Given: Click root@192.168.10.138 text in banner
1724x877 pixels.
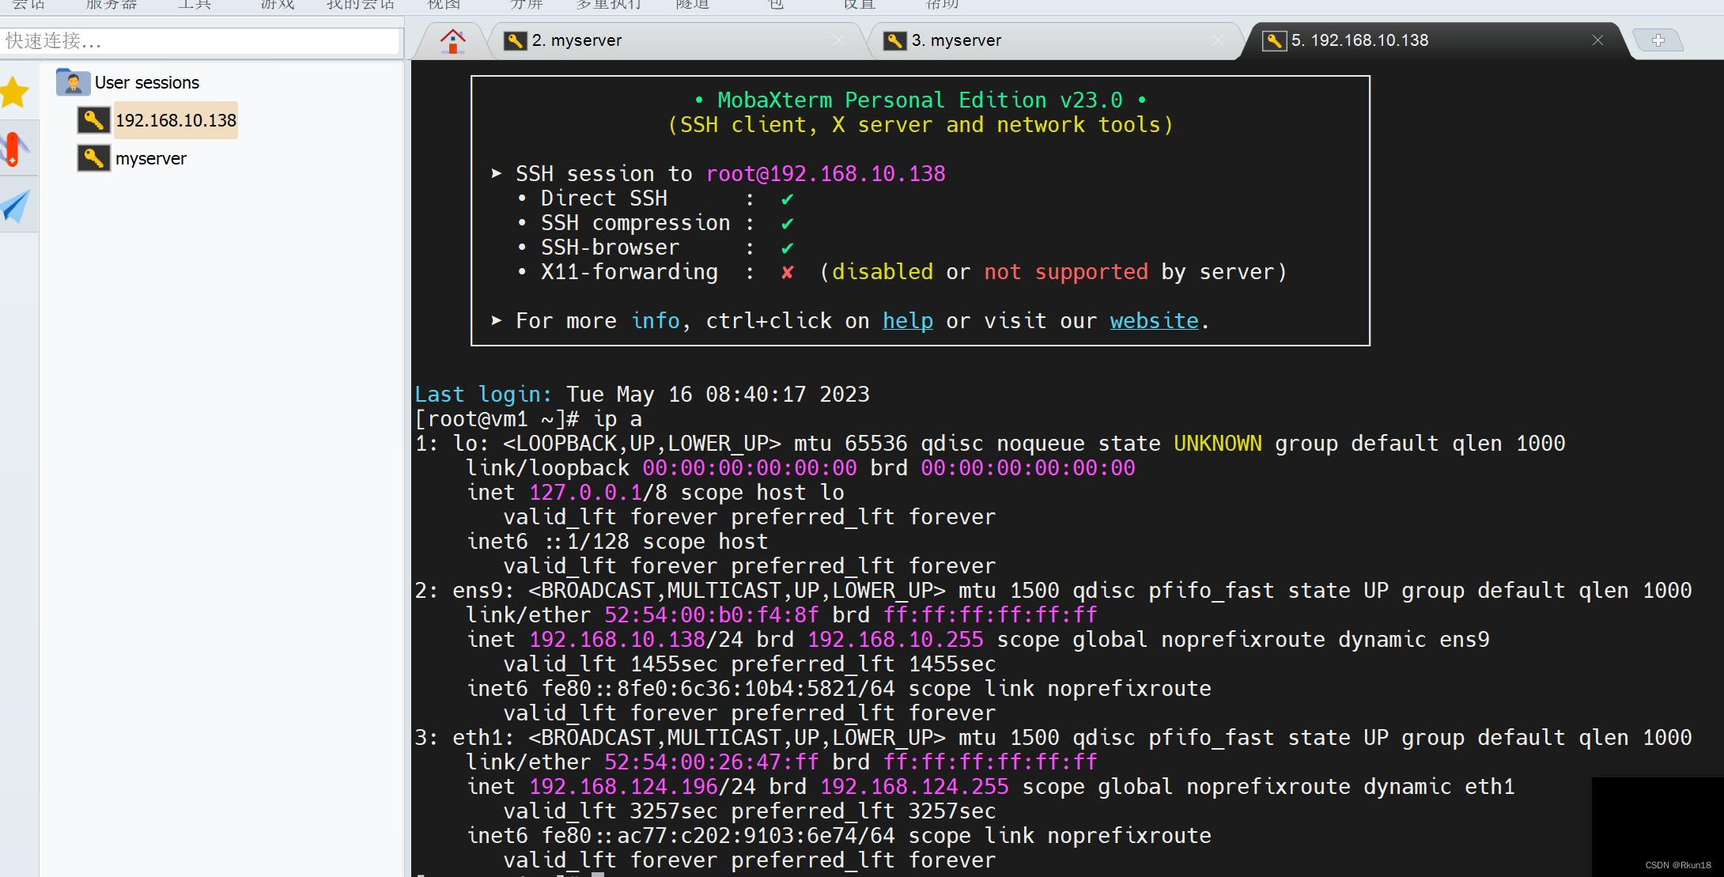Looking at the screenshot, I should (826, 174).
